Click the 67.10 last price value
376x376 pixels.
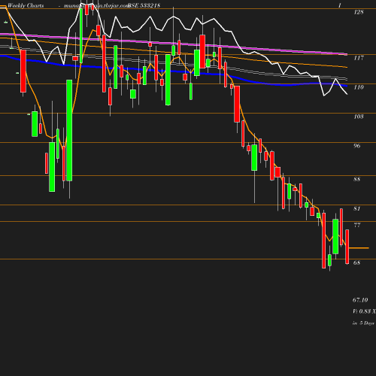[360, 300]
